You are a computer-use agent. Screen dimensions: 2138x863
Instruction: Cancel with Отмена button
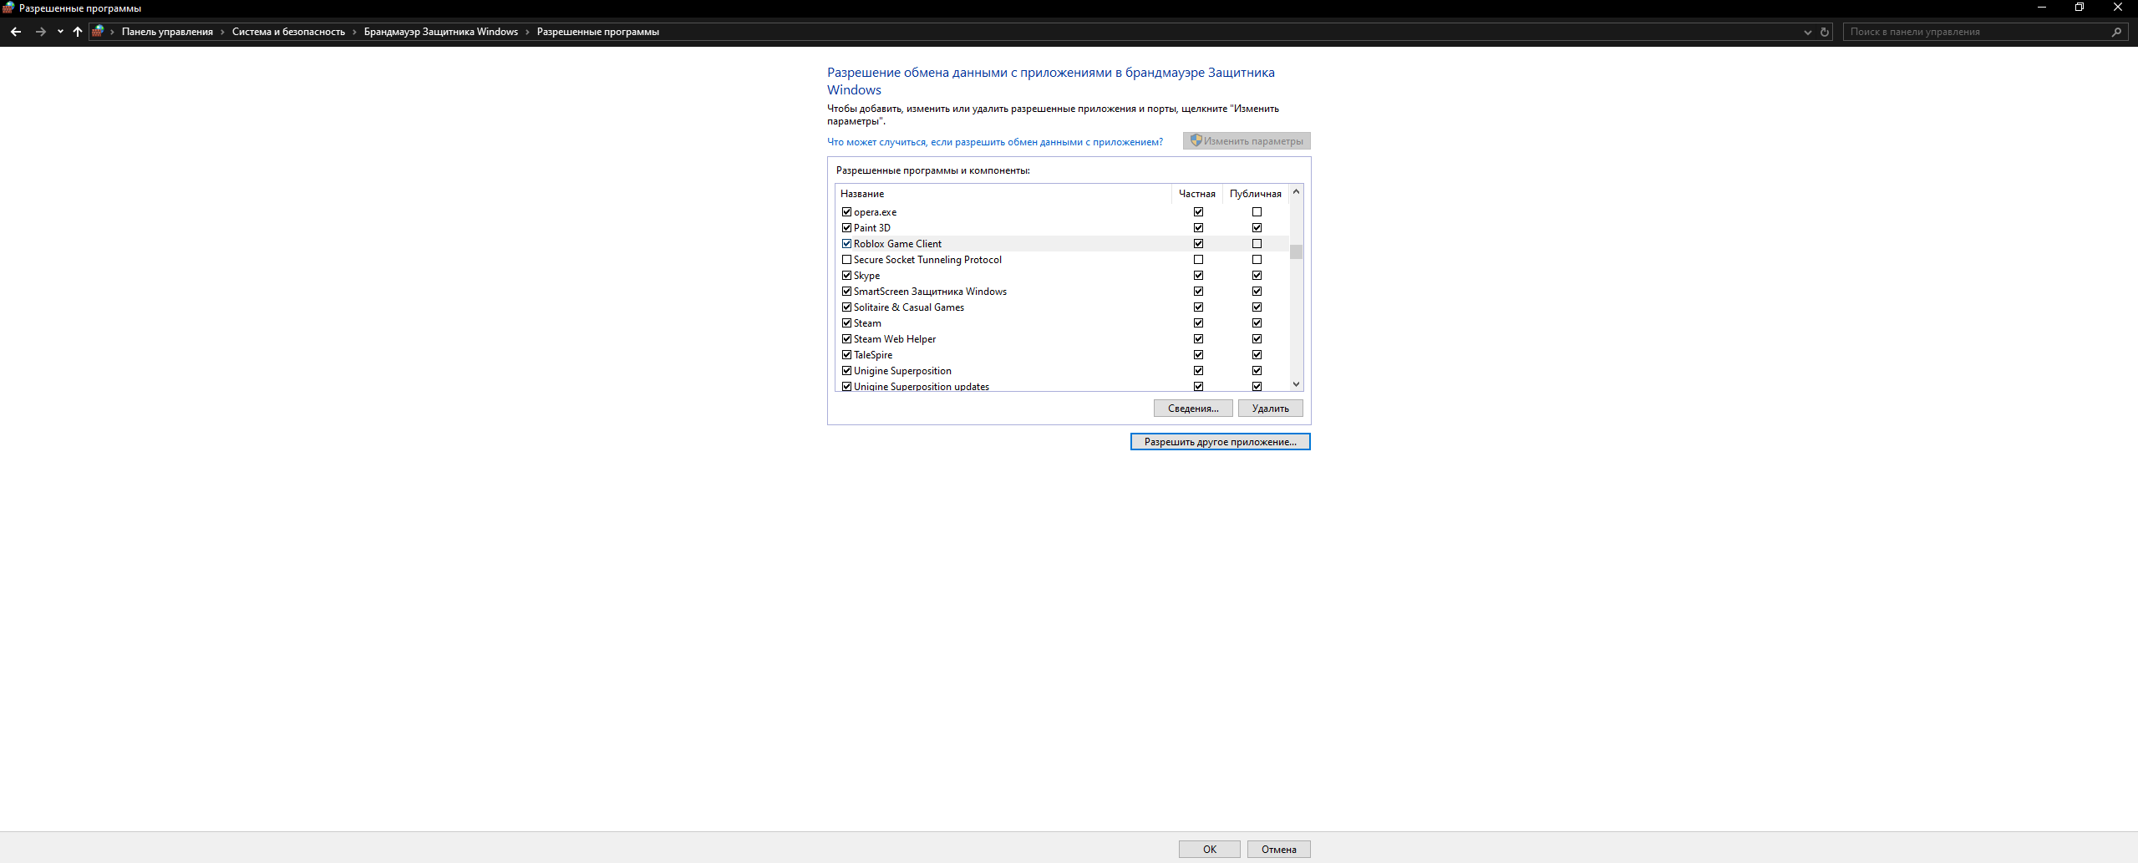[x=1279, y=850]
